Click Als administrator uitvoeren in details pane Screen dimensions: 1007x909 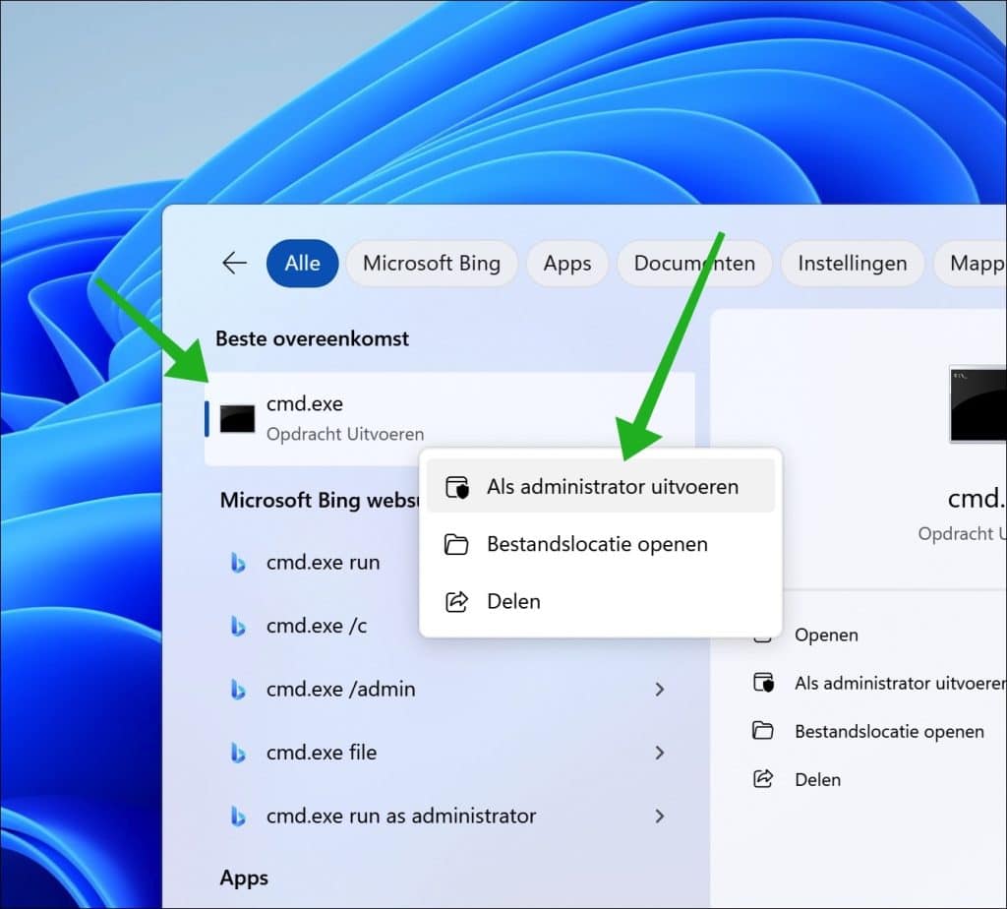tap(901, 683)
